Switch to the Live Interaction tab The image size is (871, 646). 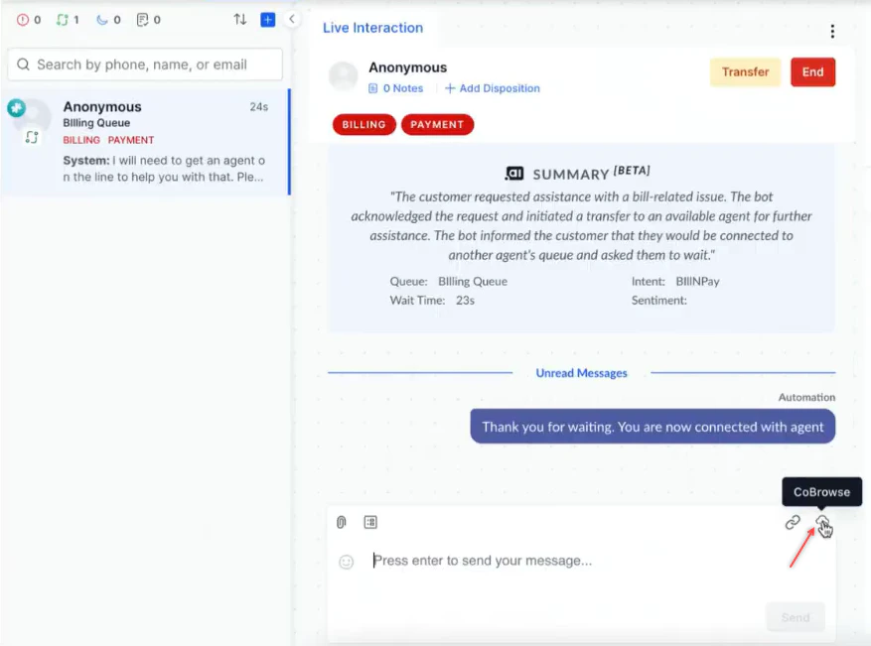(374, 28)
